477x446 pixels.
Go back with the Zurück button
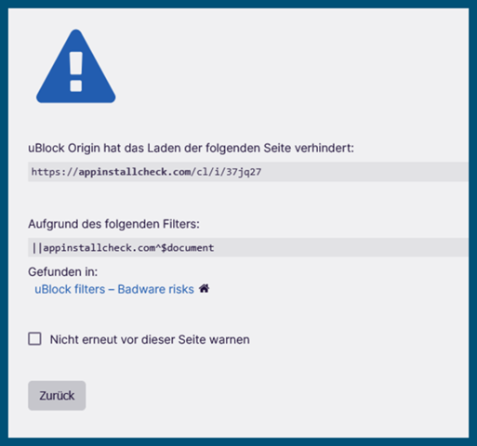pyautogui.click(x=57, y=396)
